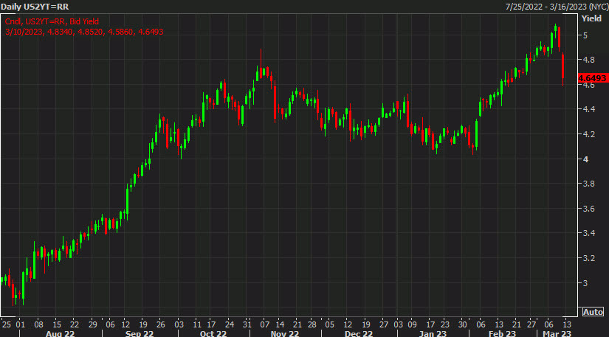This screenshot has height=337, width=609.
Task: Click the date tick 14 in Nov 22
Action: click(280, 324)
